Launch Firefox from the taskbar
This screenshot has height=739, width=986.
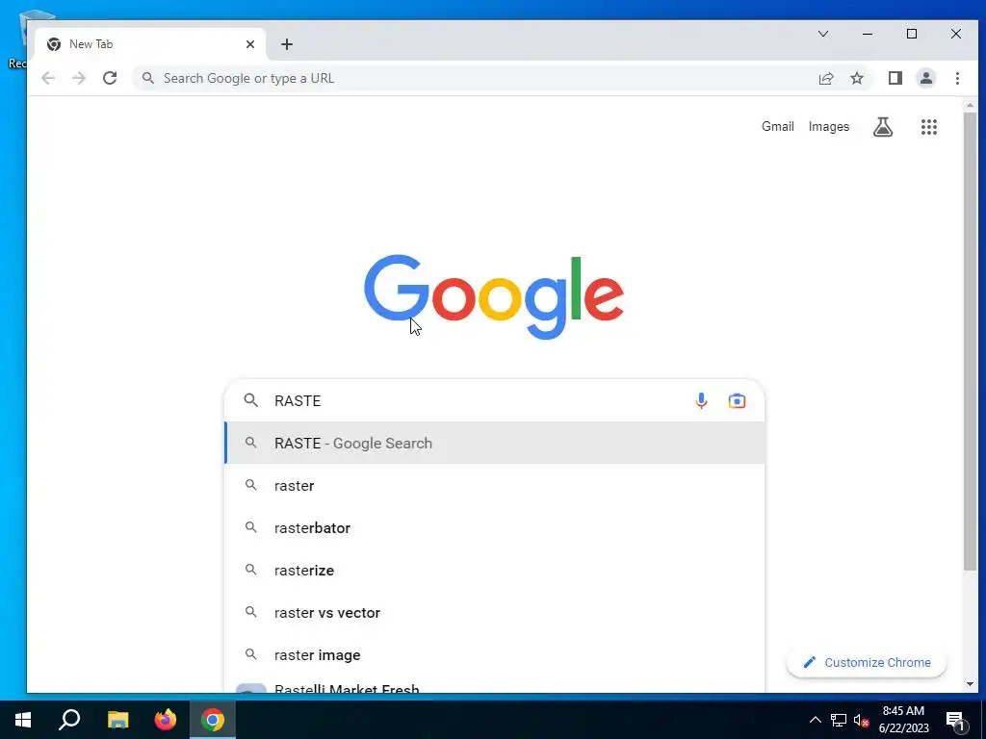coord(166,720)
